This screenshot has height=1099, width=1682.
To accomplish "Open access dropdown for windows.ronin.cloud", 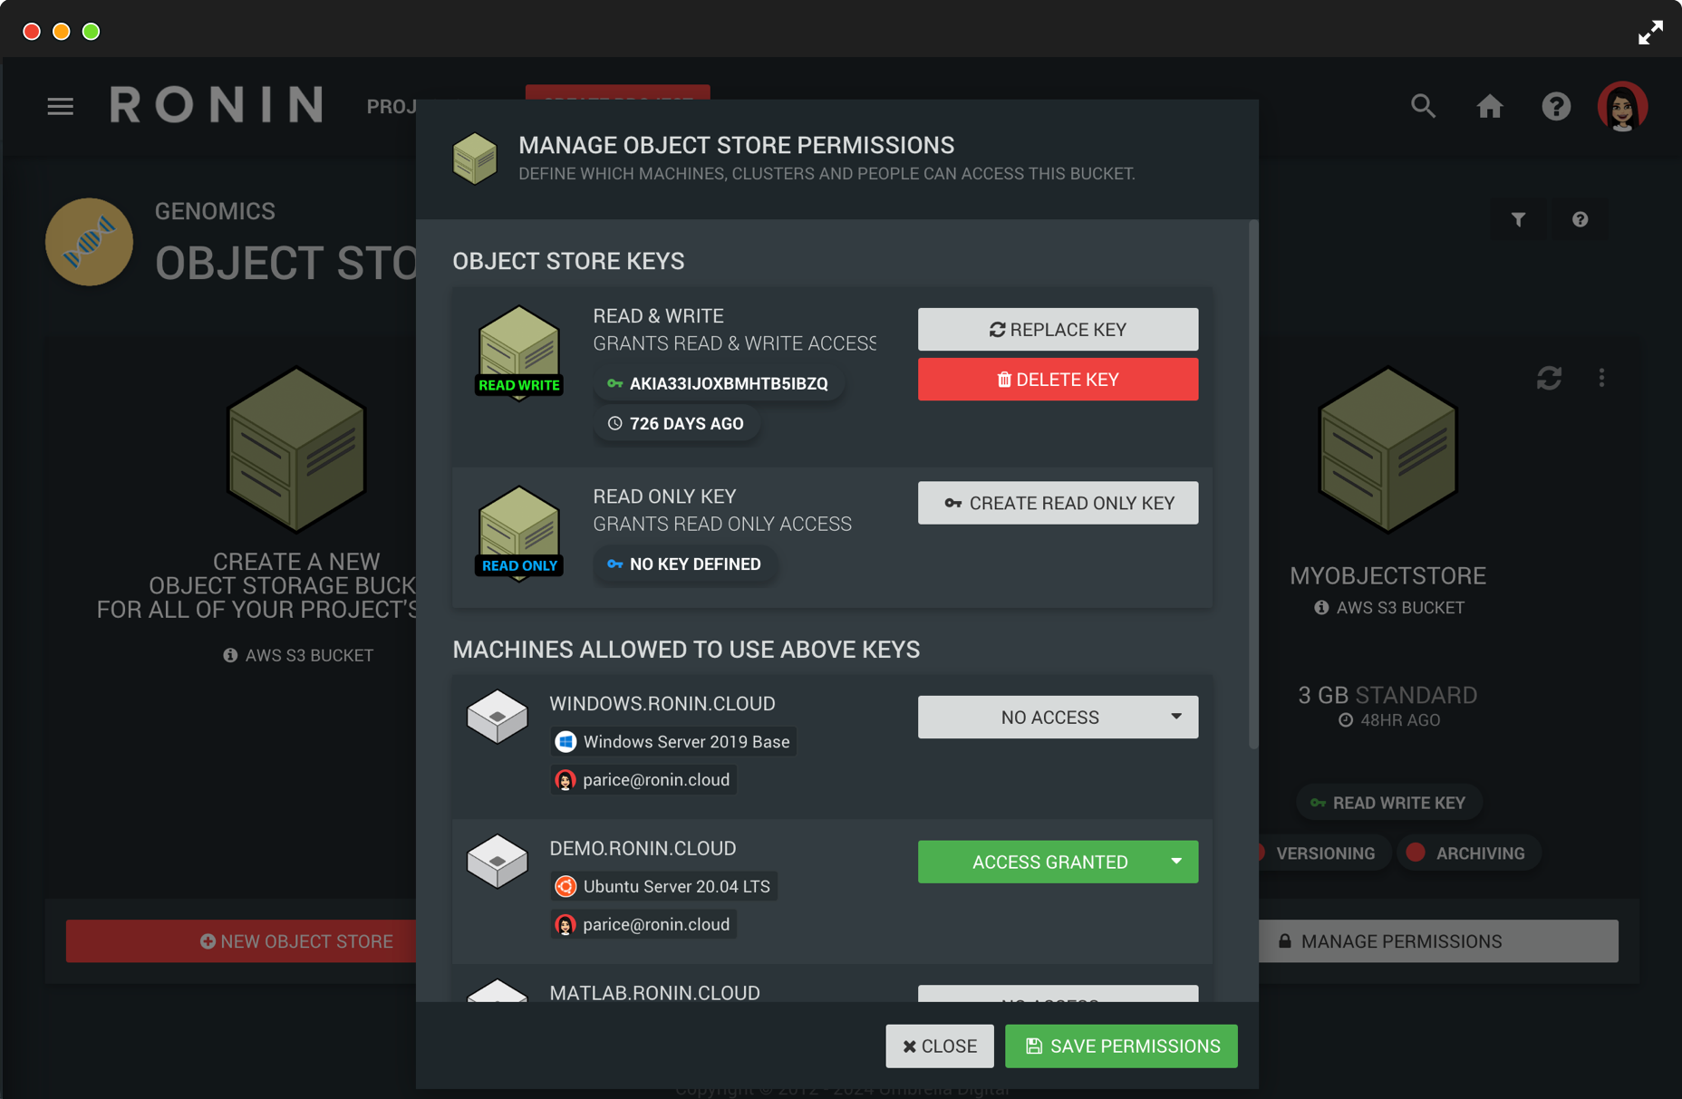I will coord(1057,718).
